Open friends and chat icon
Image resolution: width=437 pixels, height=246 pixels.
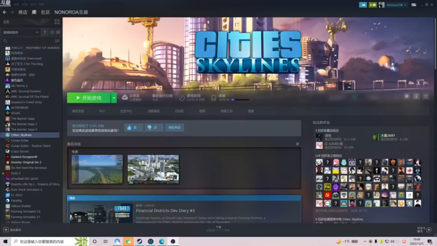424,230
